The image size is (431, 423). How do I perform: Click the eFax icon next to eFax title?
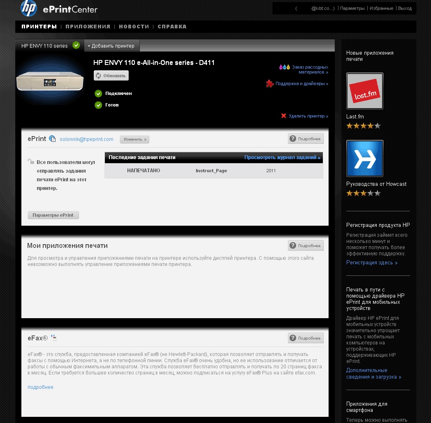(x=54, y=337)
